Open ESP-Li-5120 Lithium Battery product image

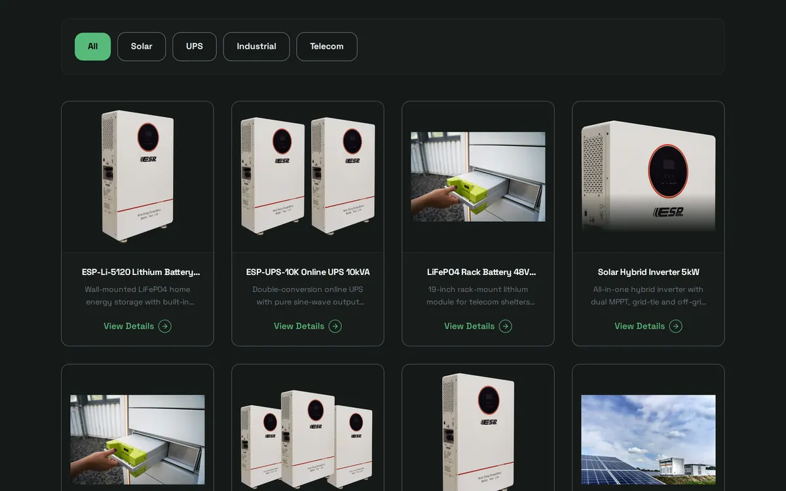point(138,177)
